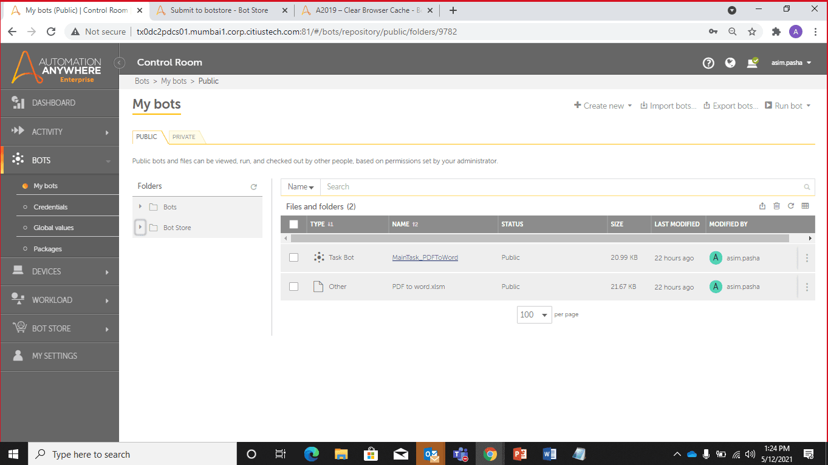Screen dimensions: 828x465
Task: Open DASHBOARD in the sidebar
Action: click(60, 103)
